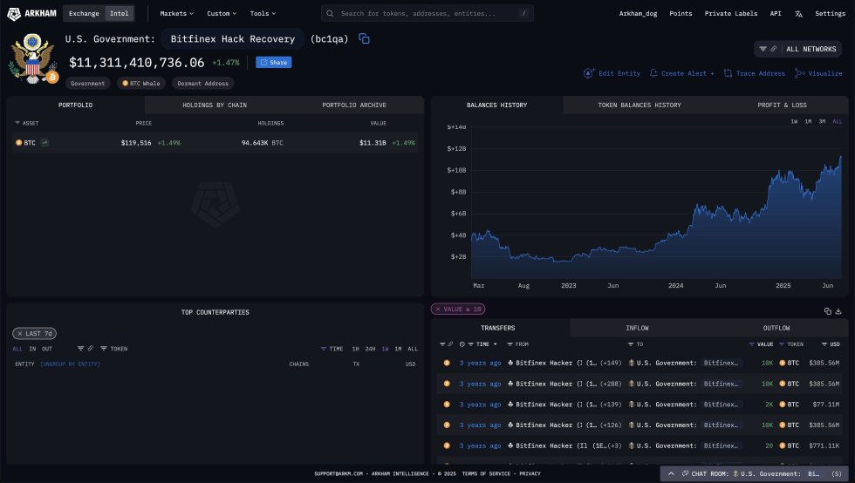Image resolution: width=855 pixels, height=483 pixels.
Task: Open the networks filter funnel icon
Action: [763, 49]
